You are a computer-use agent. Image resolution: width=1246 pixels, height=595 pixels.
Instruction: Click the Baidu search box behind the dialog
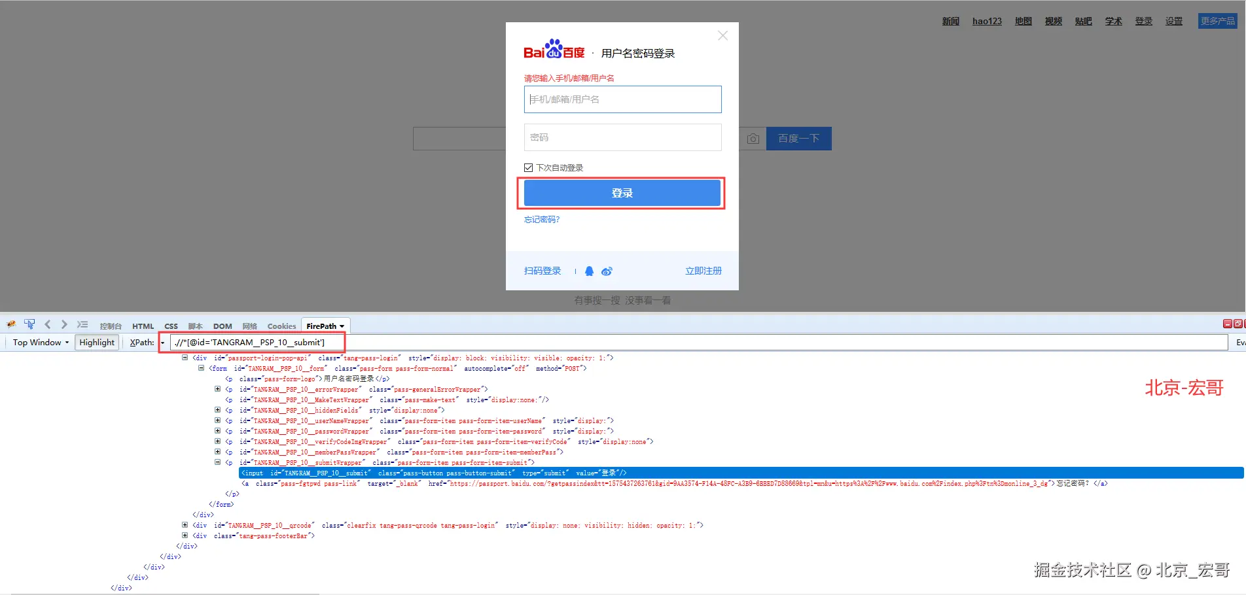pyautogui.click(x=459, y=139)
